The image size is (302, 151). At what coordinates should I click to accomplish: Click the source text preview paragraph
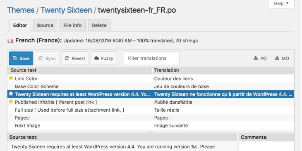113,146
